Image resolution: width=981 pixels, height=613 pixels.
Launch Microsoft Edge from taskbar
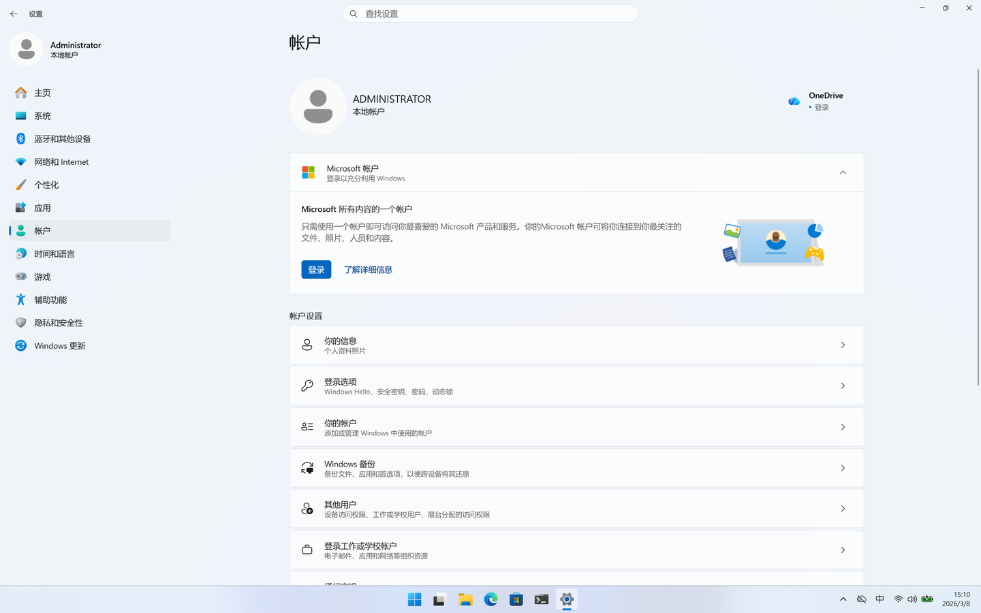click(x=490, y=599)
